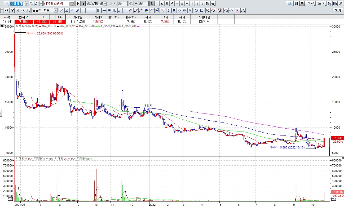Image resolution: width=344 pixels, height=206 pixels.
Task: Click the up arrow marker icon
Action: click(x=168, y=10)
